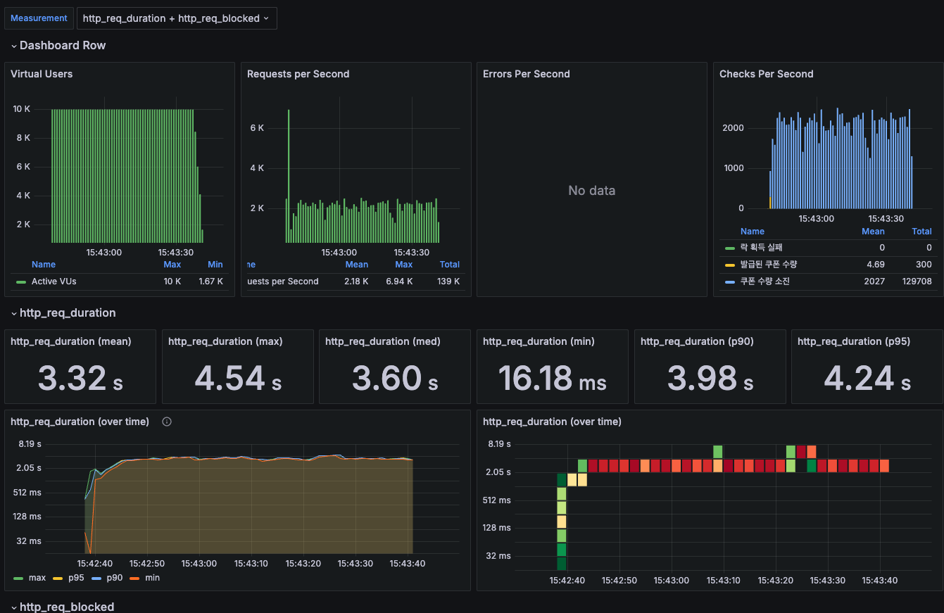The width and height of the screenshot is (944, 613).
Task: Click the No data message in Errors panel
Action: (x=592, y=191)
